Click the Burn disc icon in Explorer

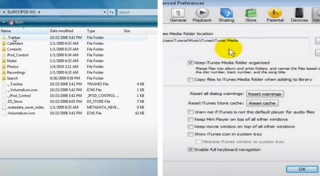11,22
